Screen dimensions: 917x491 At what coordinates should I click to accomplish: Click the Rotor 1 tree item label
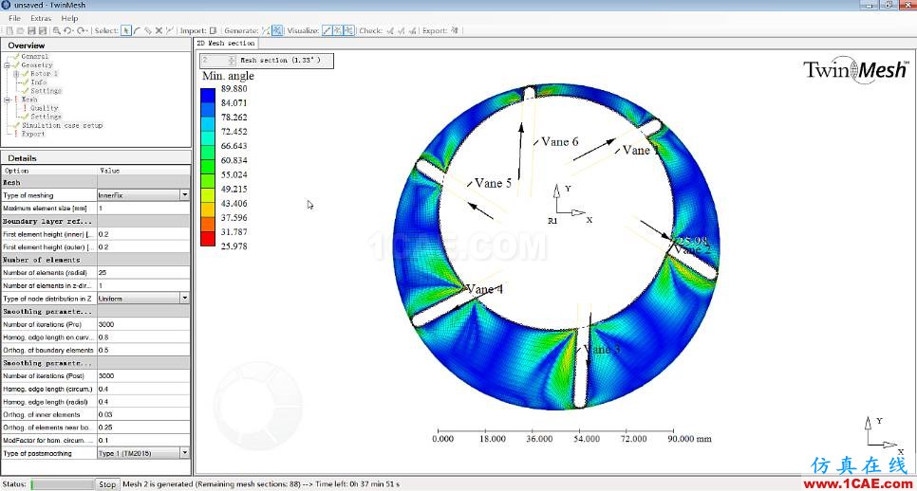pyautogui.click(x=44, y=74)
